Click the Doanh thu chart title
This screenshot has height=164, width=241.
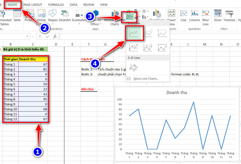[177, 92]
